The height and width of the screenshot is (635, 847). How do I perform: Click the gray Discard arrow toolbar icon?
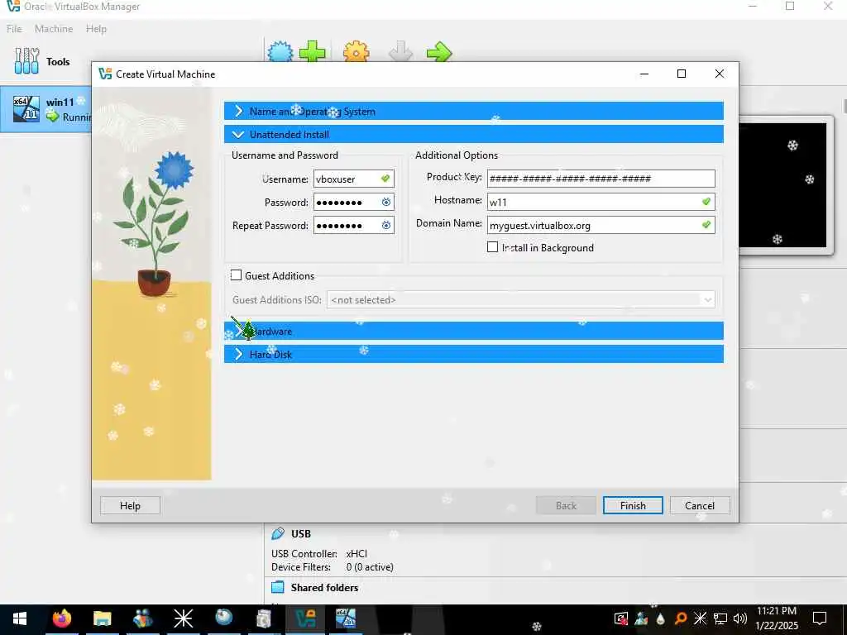point(400,53)
